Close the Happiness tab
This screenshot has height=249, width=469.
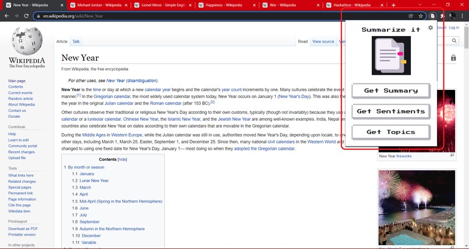[x=254, y=5]
